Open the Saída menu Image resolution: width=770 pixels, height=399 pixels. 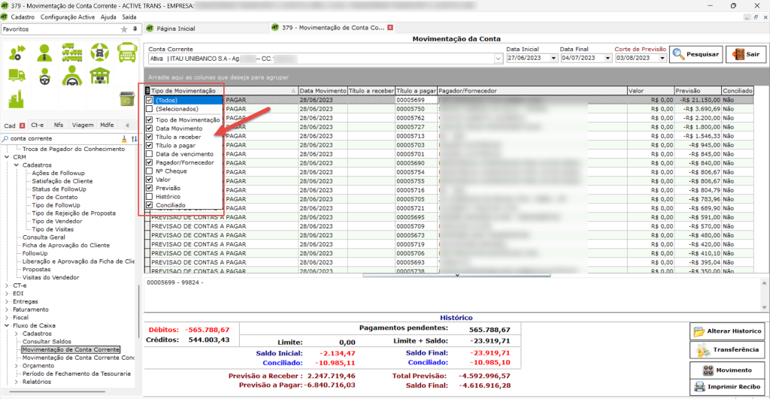click(129, 17)
